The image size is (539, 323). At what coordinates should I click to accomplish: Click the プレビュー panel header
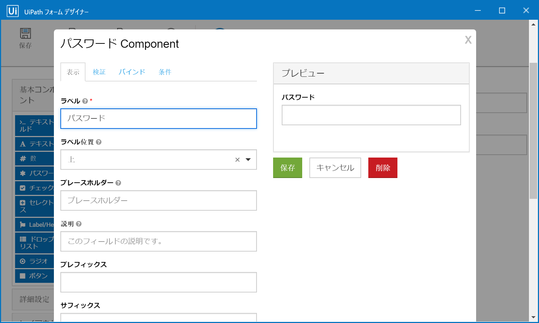(371, 73)
